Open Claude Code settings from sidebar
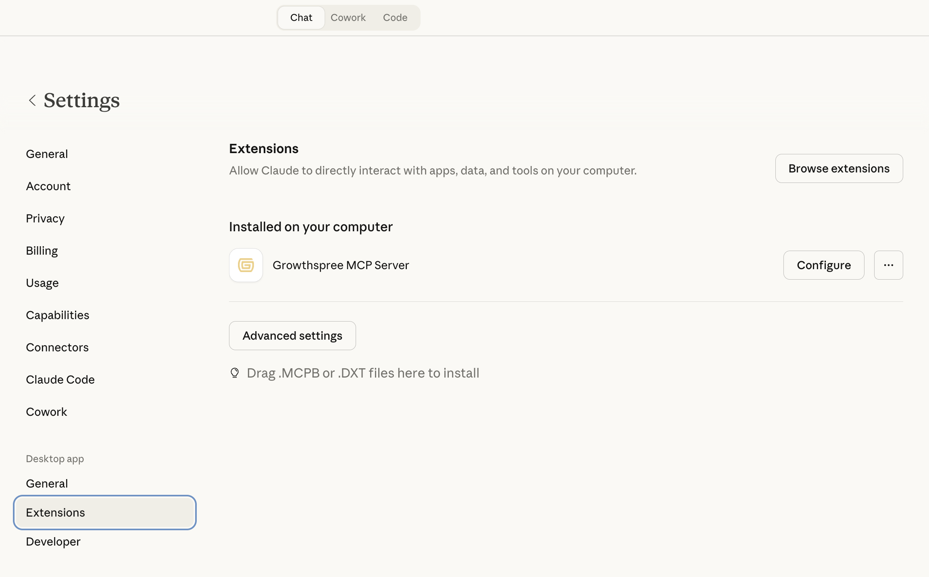 pyautogui.click(x=60, y=379)
